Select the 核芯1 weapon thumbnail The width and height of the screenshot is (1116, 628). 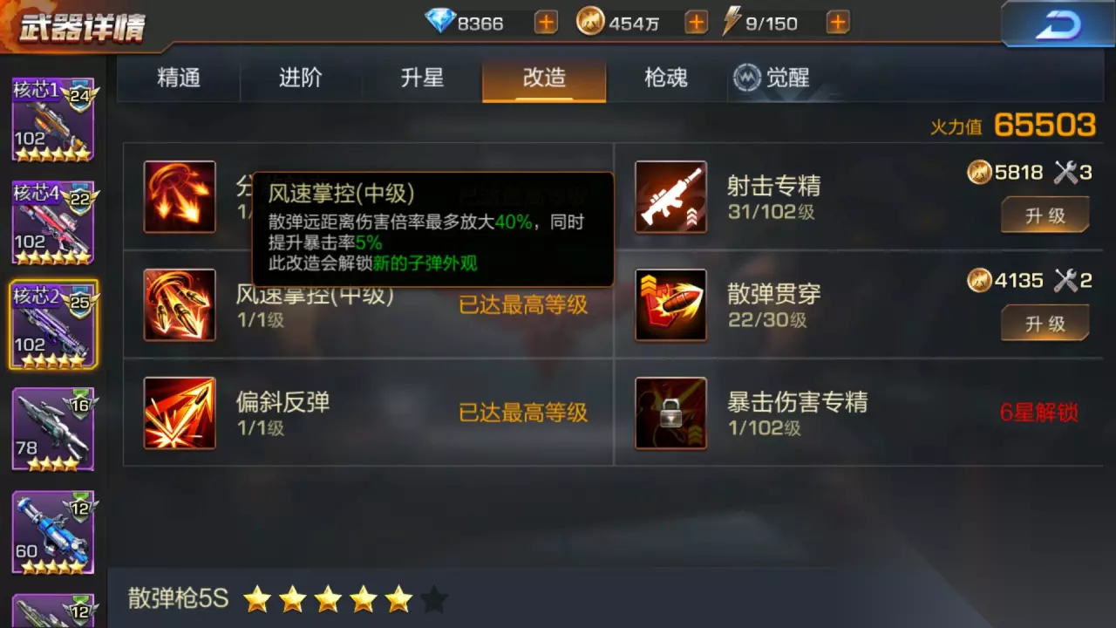(x=53, y=120)
